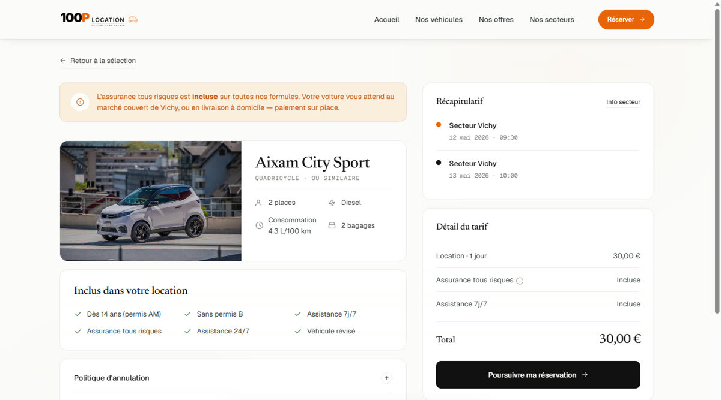Open the Nos offres menu item
This screenshot has height=400, width=721.
point(496,20)
